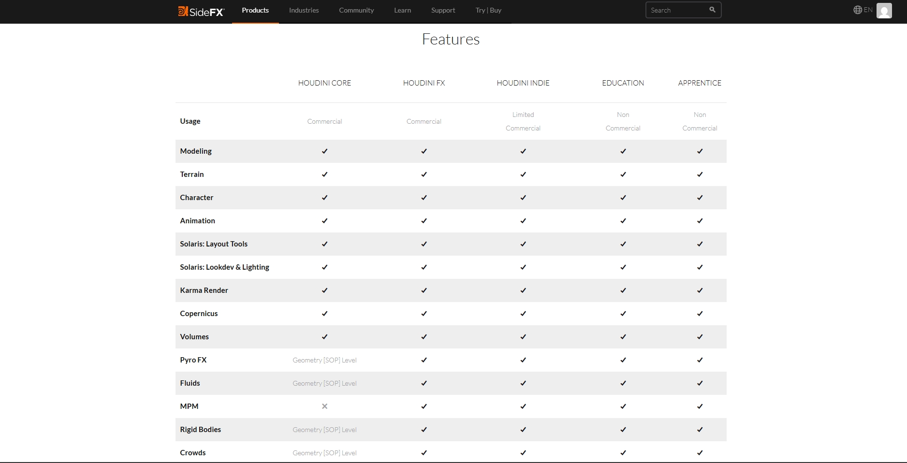Click the Features heading
The height and width of the screenshot is (463, 907).
click(451, 39)
